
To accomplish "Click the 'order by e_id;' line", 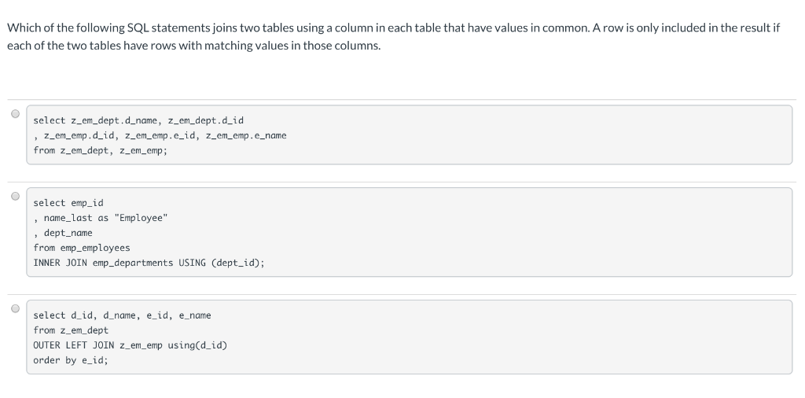I will tap(71, 360).
